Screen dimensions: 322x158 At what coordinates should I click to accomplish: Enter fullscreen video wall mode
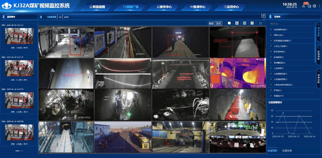point(261,23)
